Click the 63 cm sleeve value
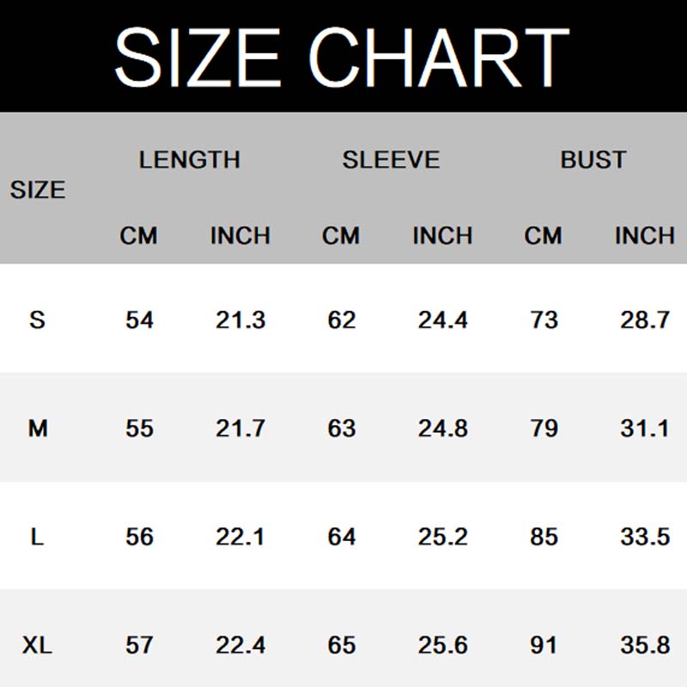Image resolution: width=687 pixels, height=687 pixels. coord(342,428)
